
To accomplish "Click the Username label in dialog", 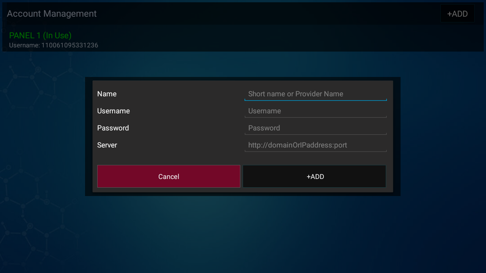I will (114, 111).
